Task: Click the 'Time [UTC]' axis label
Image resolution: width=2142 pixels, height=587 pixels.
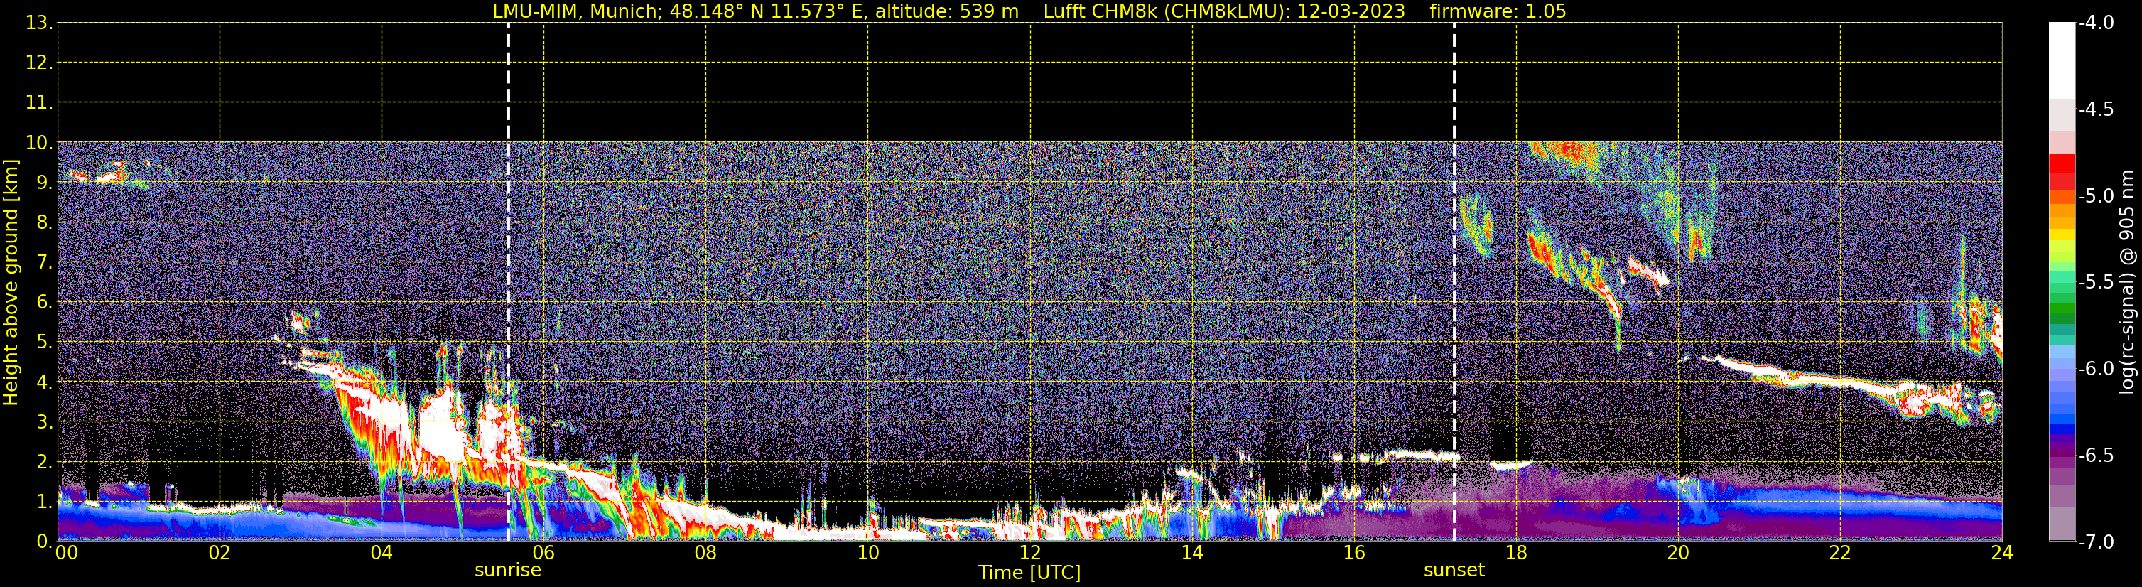Action: 1029,573
